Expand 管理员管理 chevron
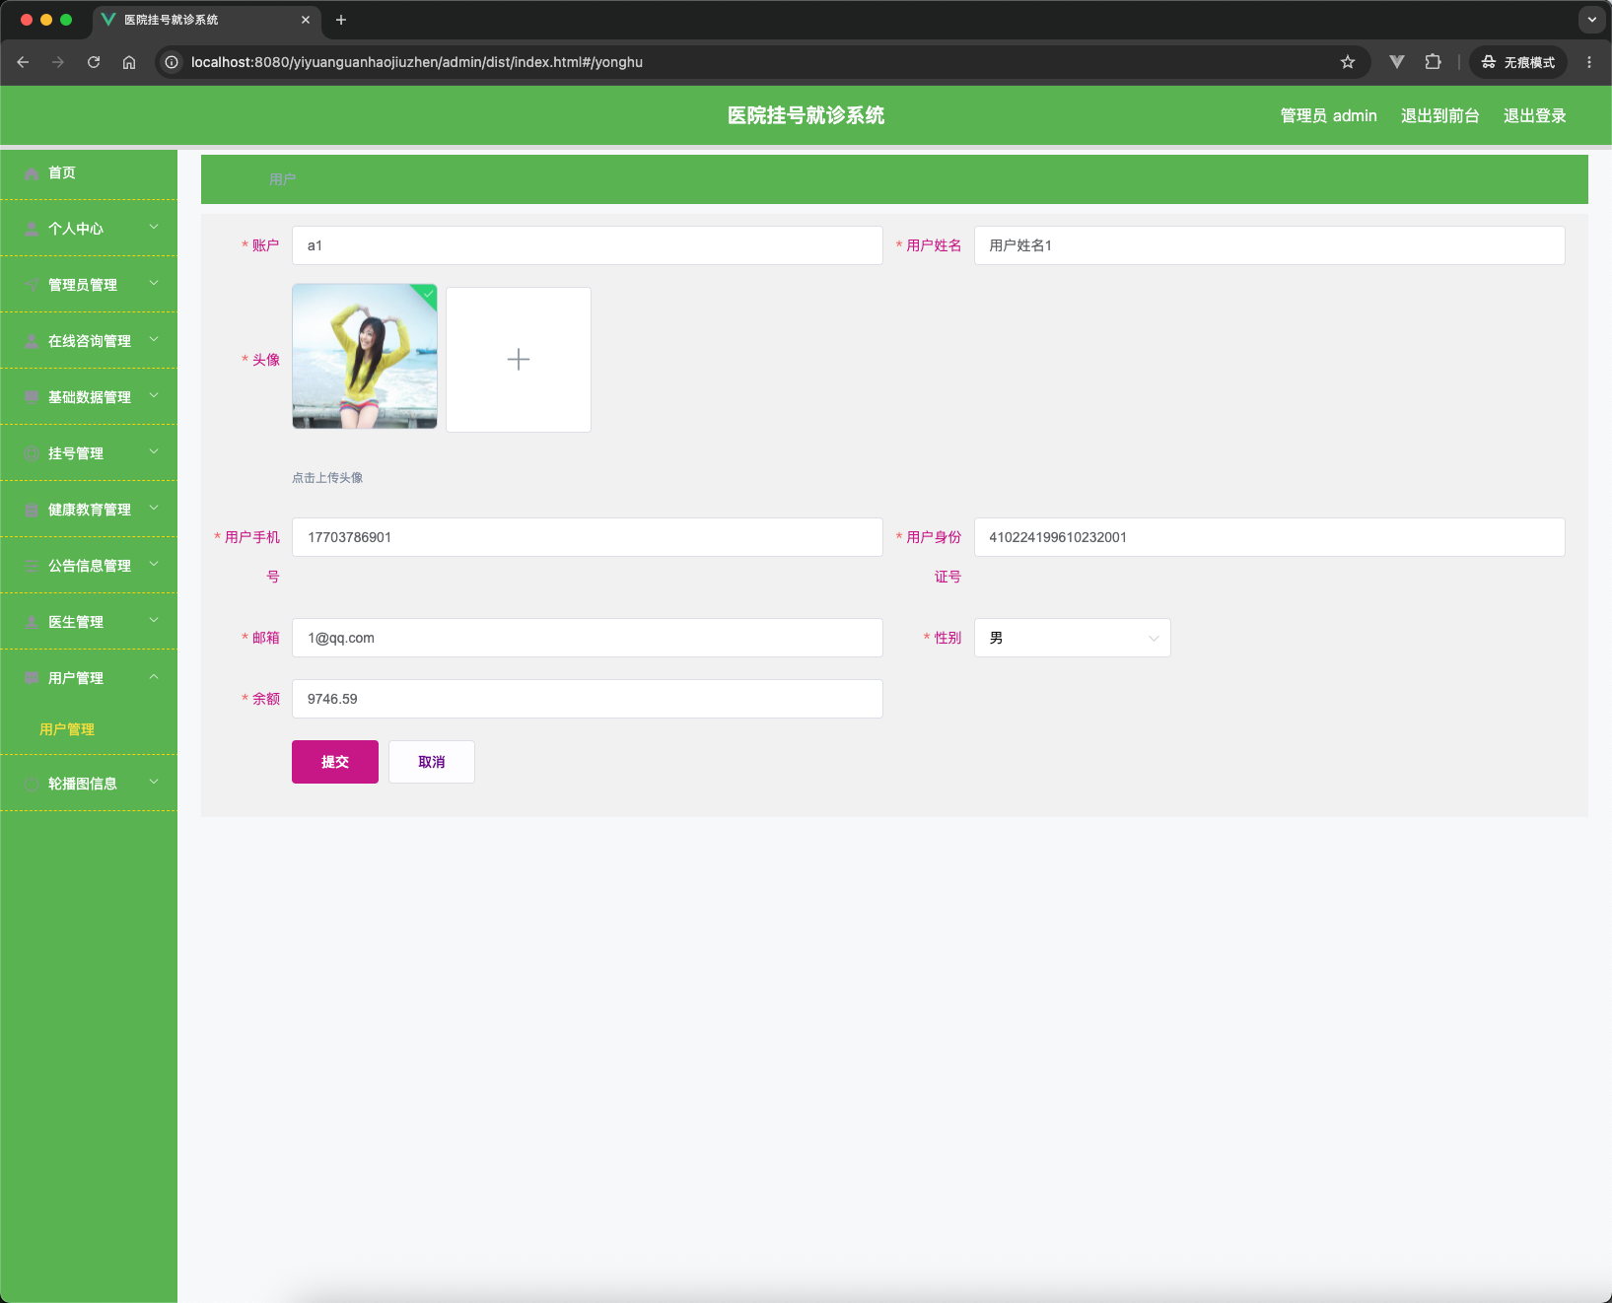This screenshot has width=1612, height=1303. [x=154, y=283]
